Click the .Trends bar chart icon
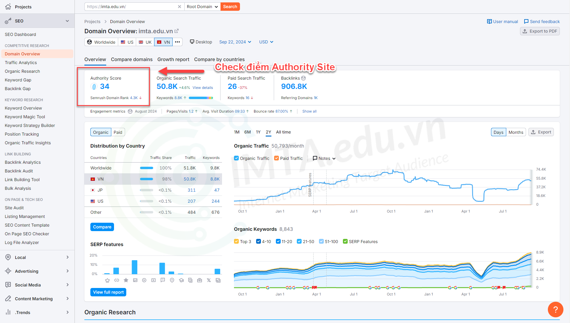This screenshot has height=323, width=570. [x=8, y=312]
